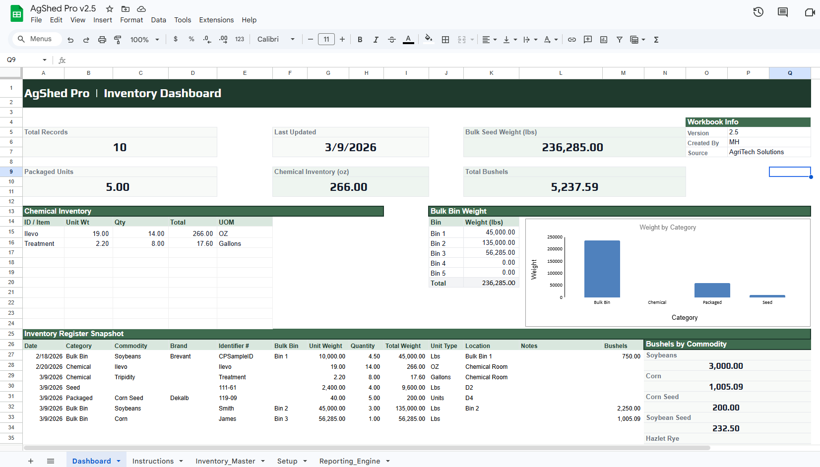The height and width of the screenshot is (467, 820).
Task: Select the Paint format tool
Action: (118, 39)
